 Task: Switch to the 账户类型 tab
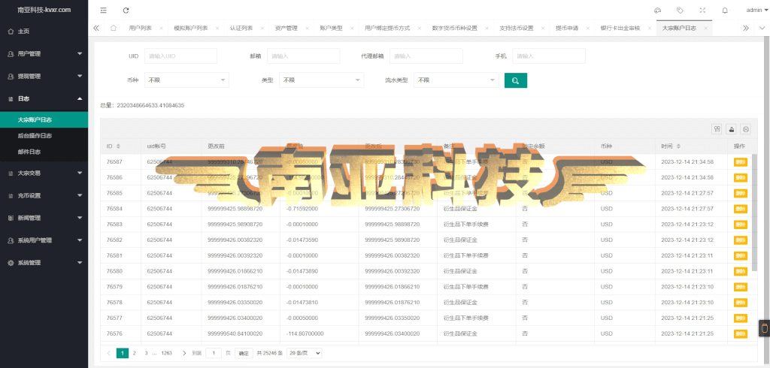[331, 29]
